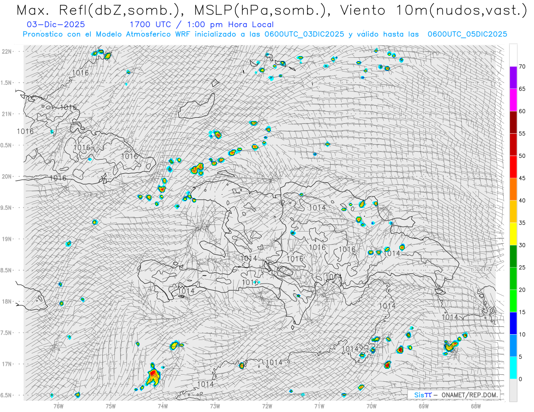This screenshot has width=534, height=412.
Task: Click the dark maroon 55–60 dBZ colorbar segment
Action: (x=513, y=122)
